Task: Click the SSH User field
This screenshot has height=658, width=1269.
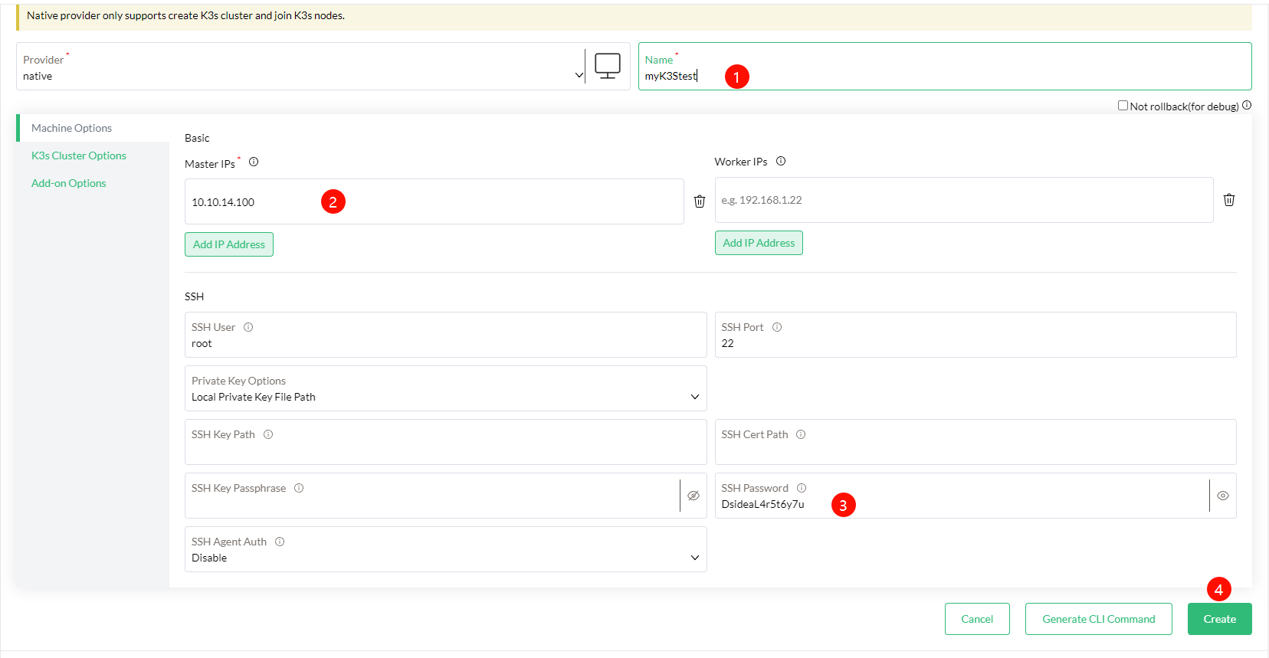Action: (x=445, y=335)
